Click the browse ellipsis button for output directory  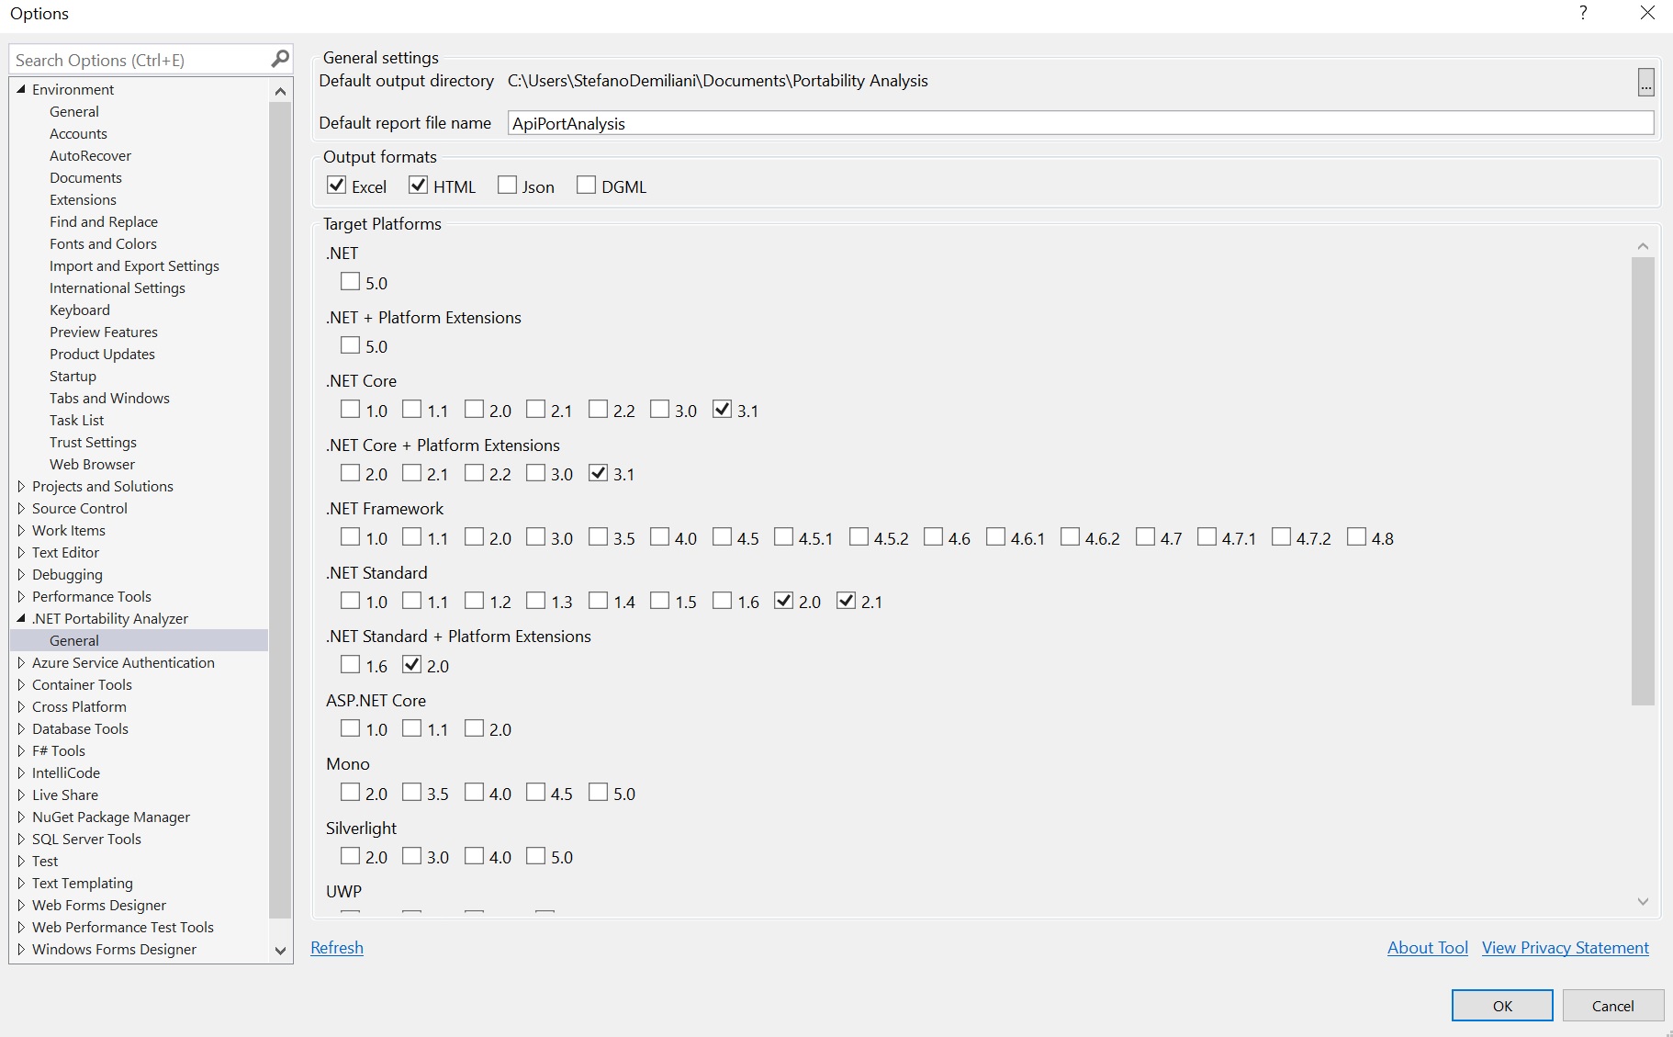1645,83
